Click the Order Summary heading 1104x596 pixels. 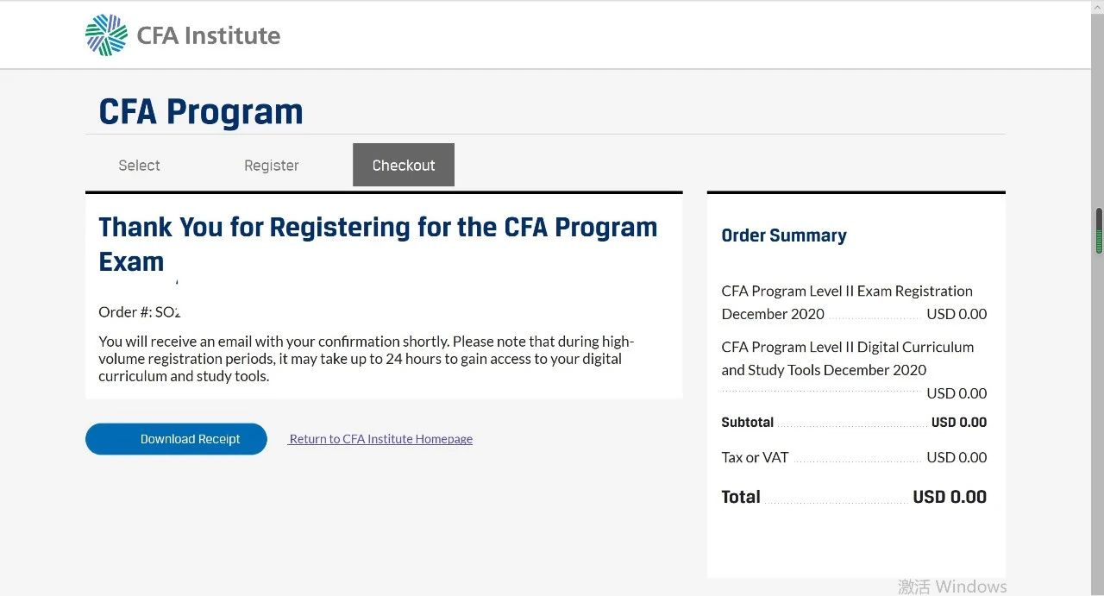click(783, 235)
